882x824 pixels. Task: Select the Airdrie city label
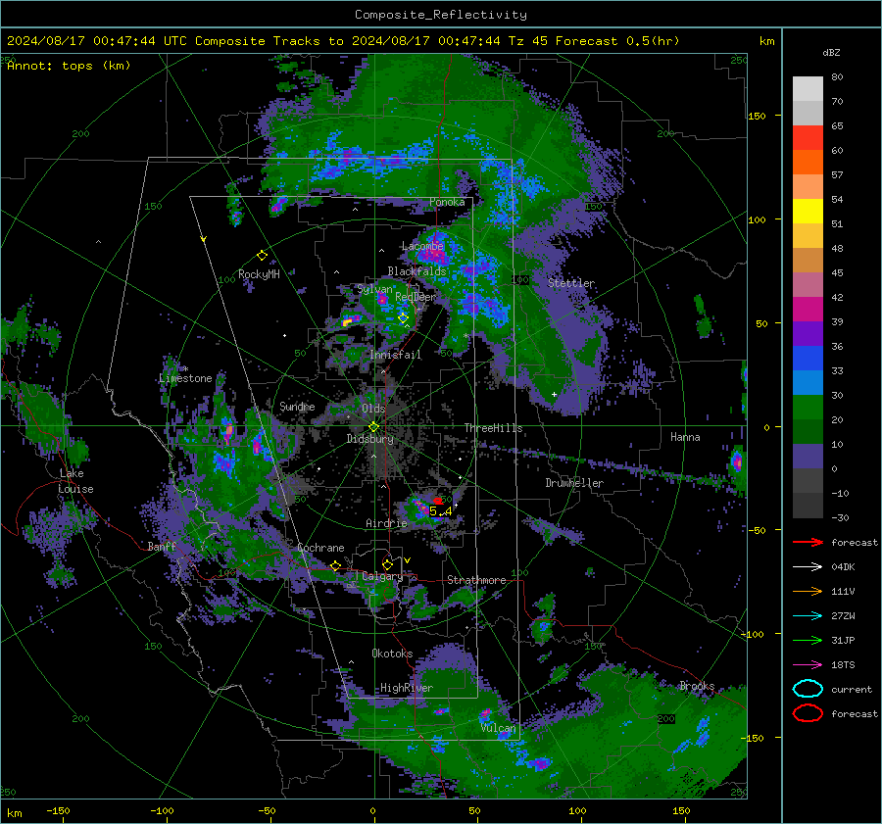pyautogui.click(x=386, y=523)
